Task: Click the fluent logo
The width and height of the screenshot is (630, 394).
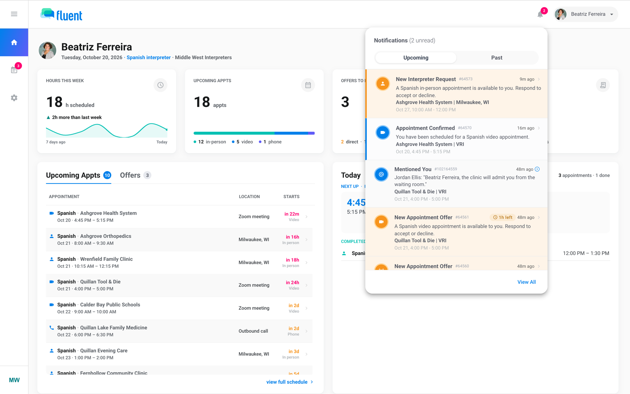Action: point(61,15)
